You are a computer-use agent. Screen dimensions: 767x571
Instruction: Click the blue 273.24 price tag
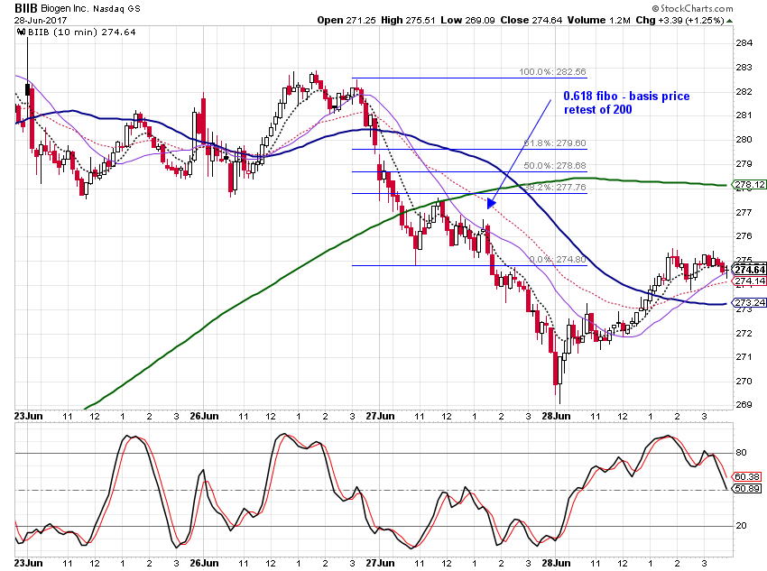point(750,302)
